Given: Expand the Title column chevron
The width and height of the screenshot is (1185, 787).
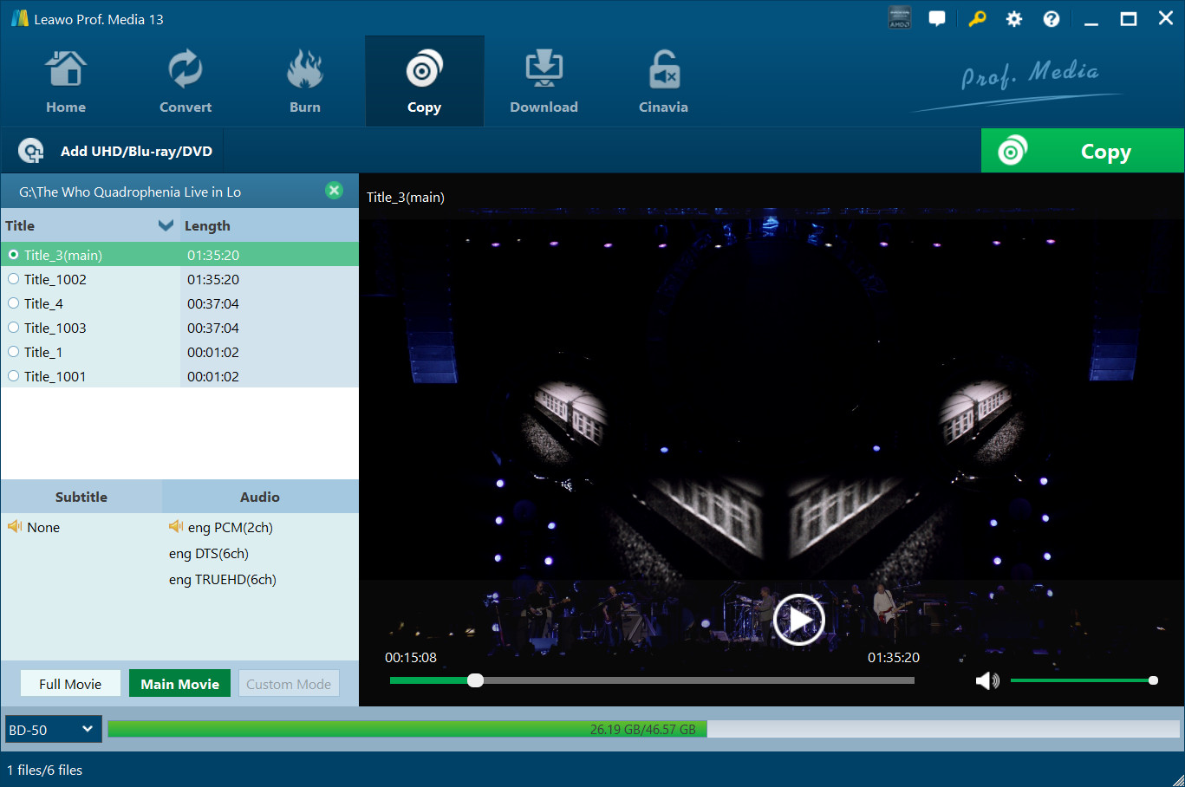Looking at the screenshot, I should click(x=166, y=225).
